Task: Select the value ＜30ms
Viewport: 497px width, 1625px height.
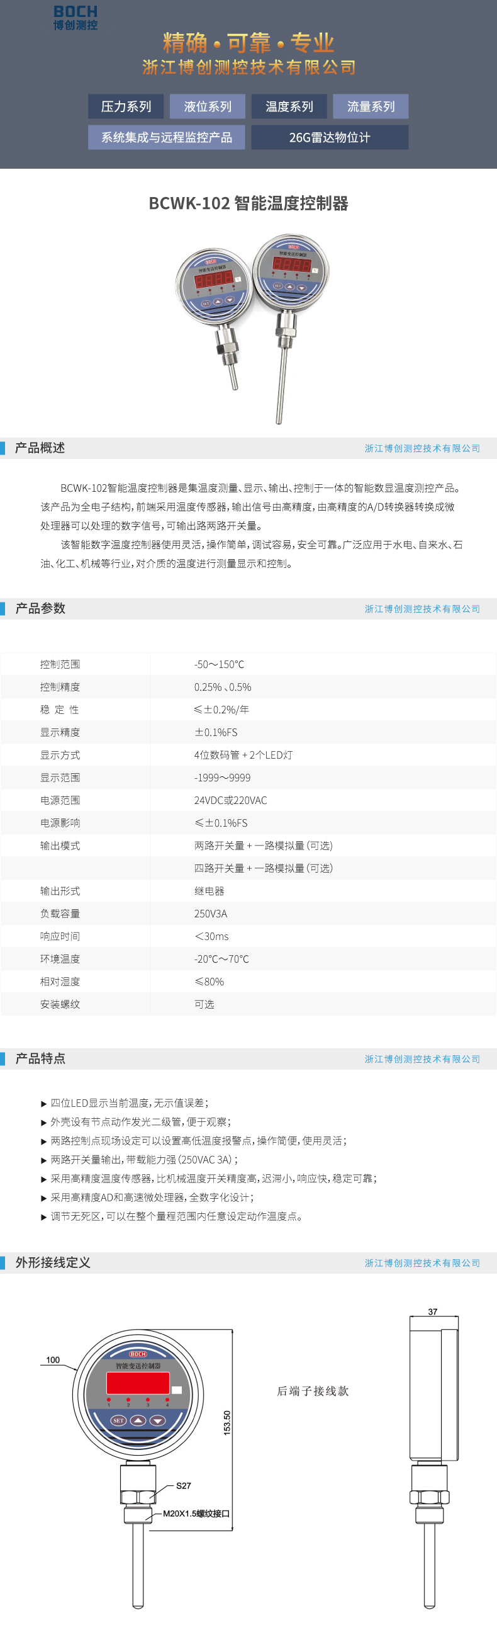Action: (211, 937)
